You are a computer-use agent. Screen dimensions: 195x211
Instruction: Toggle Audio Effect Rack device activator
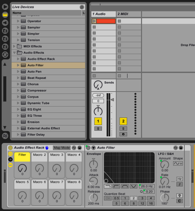pyautogui.click(x=10, y=148)
